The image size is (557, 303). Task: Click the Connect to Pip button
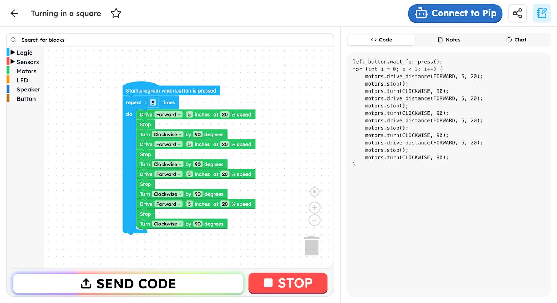tap(455, 14)
